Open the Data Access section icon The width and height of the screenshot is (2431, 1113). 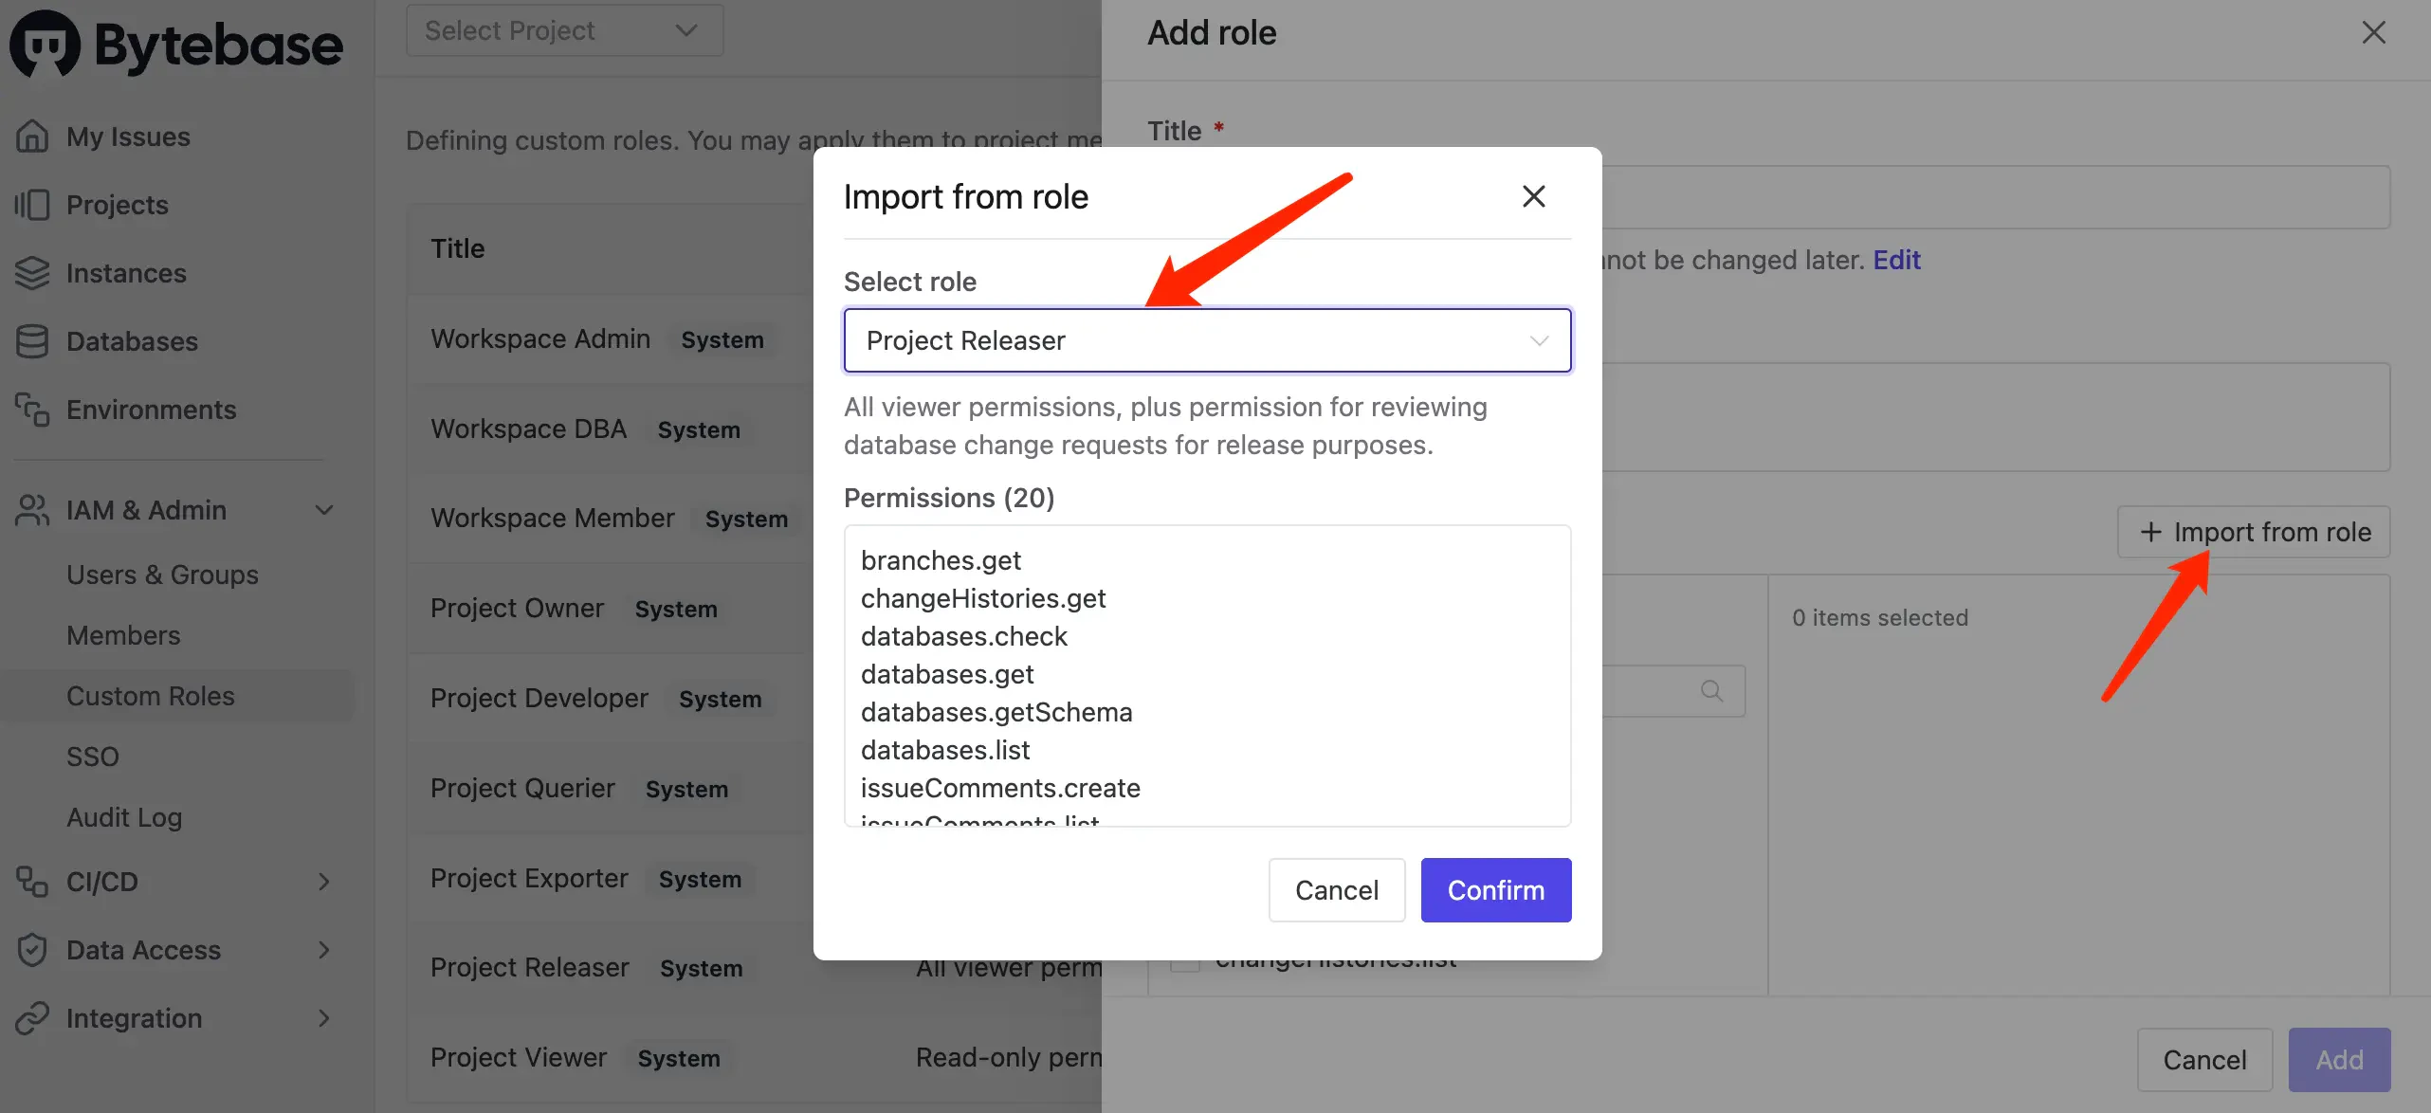point(32,950)
